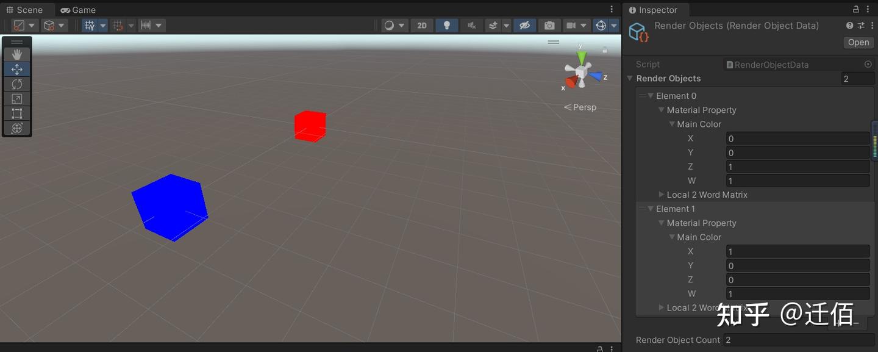Expand Local 2 Word Matrix under Element 0

click(662, 195)
